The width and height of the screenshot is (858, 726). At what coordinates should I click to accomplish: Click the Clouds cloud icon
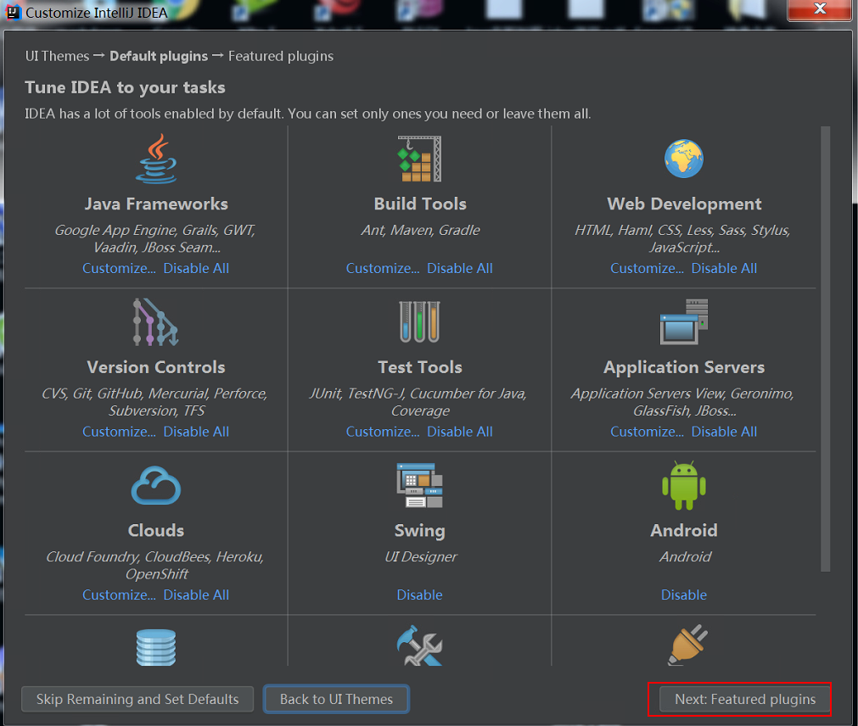tap(156, 485)
